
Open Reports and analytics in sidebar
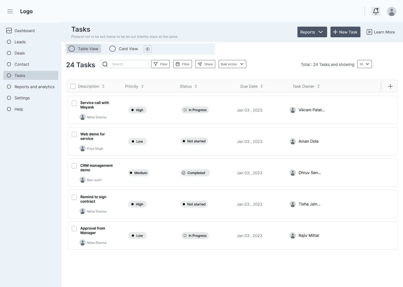click(31, 87)
